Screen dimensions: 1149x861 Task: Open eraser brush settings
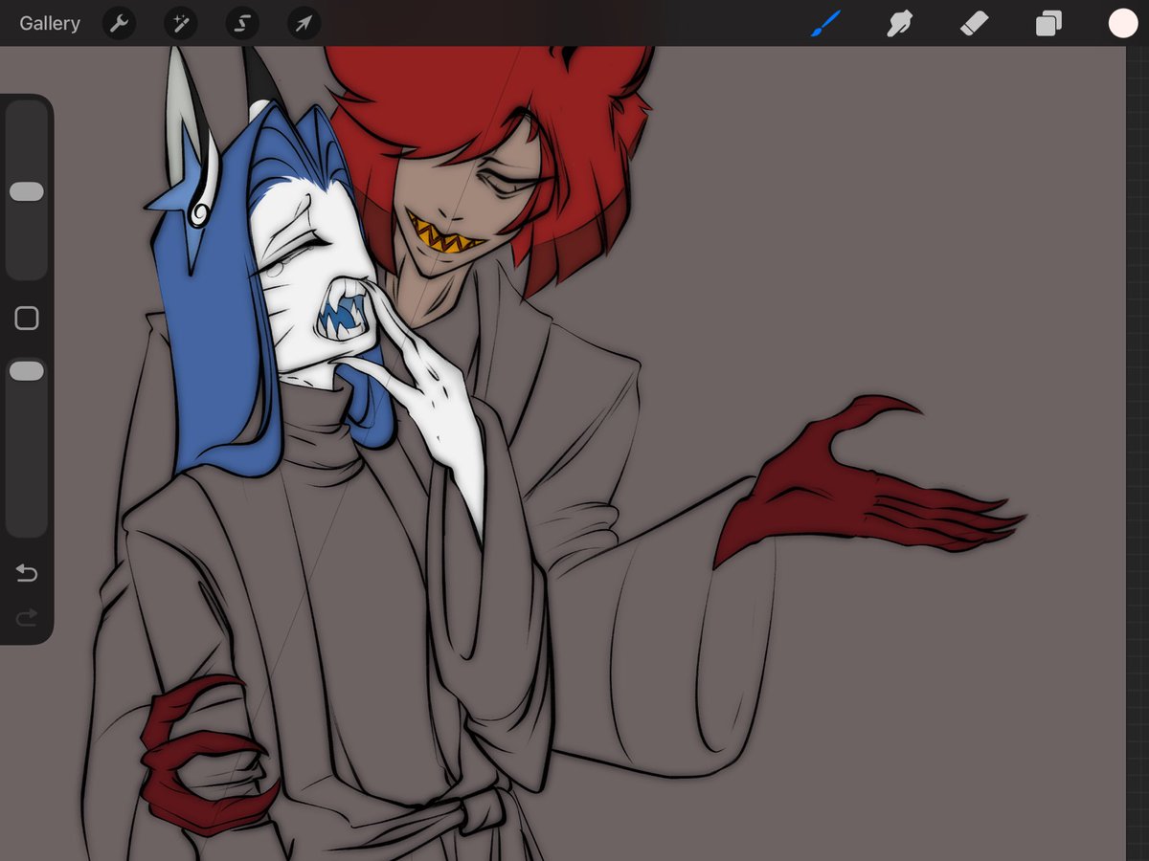click(974, 23)
